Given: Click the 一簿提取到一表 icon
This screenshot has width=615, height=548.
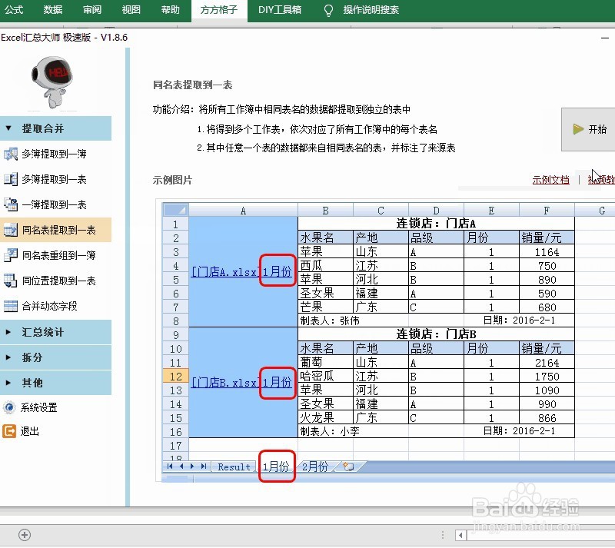Looking at the screenshot, I should click(x=11, y=204).
